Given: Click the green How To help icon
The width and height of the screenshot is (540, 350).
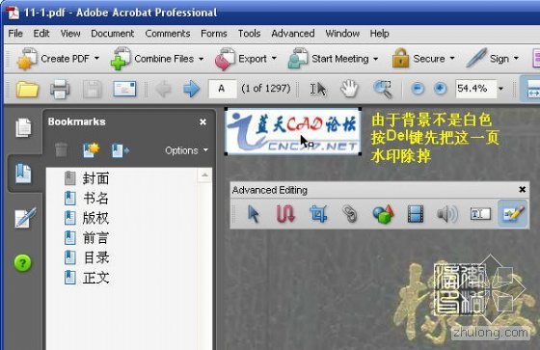Looking at the screenshot, I should coord(23,263).
